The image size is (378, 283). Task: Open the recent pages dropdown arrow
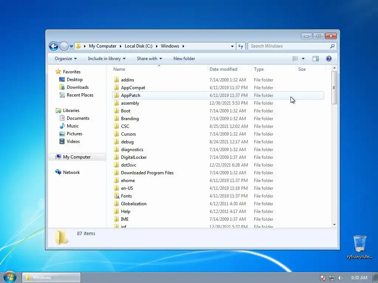(x=71, y=46)
